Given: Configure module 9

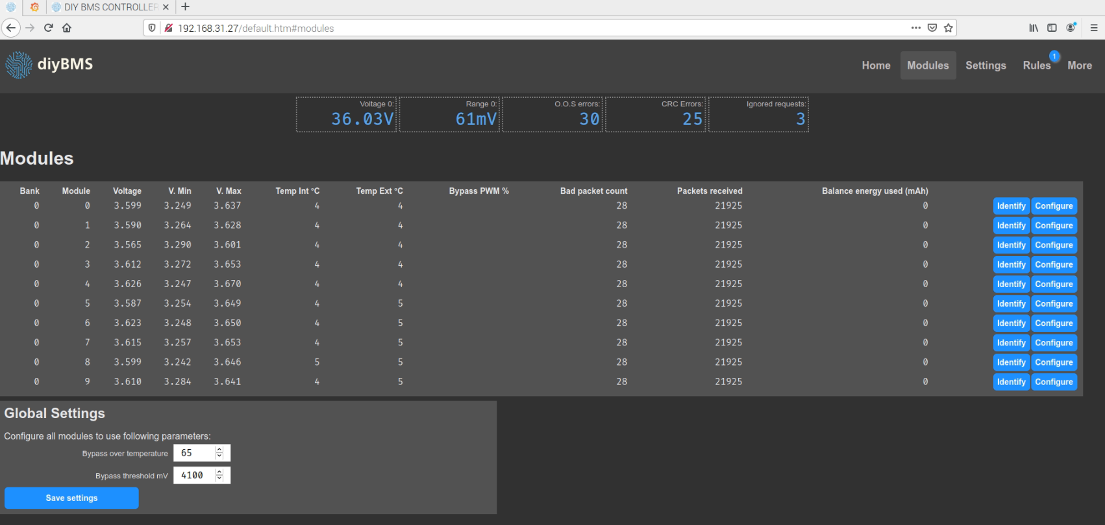Looking at the screenshot, I should click(1054, 382).
